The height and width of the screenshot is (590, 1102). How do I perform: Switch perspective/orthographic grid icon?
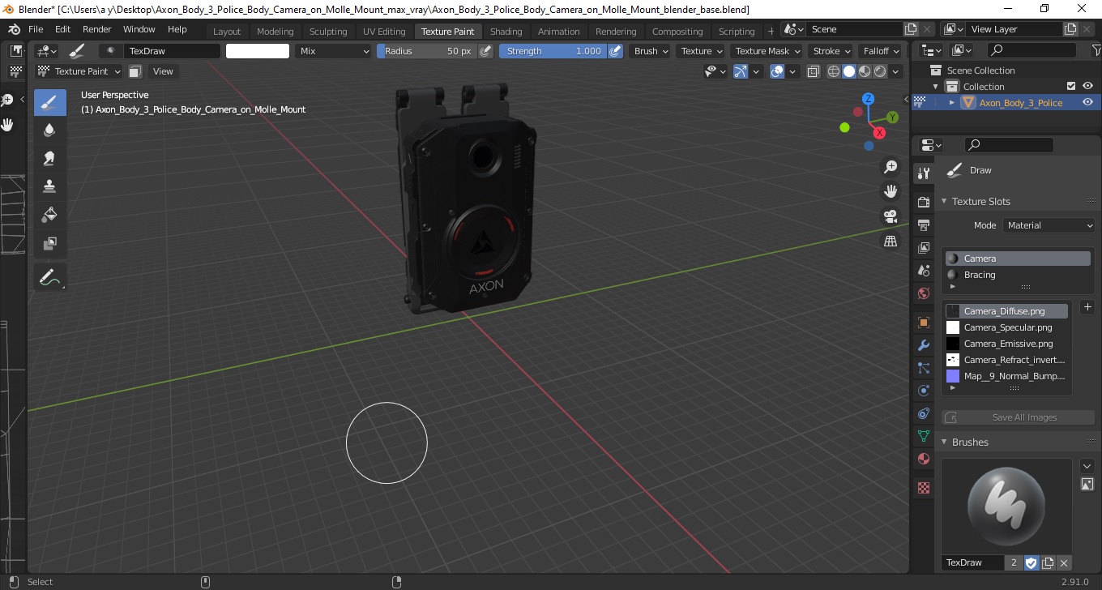[x=891, y=241]
